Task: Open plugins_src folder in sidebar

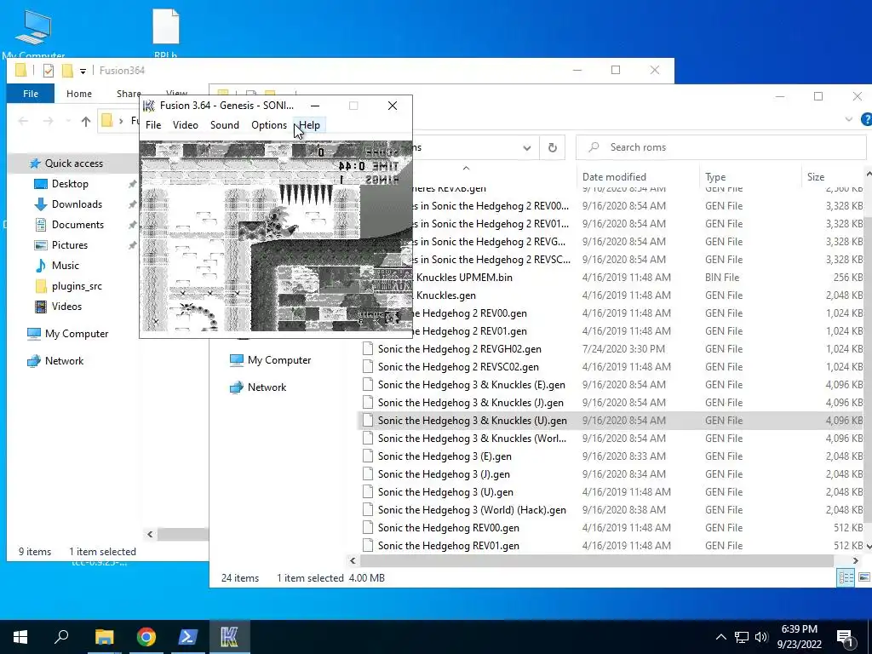Action: pyautogui.click(x=77, y=286)
